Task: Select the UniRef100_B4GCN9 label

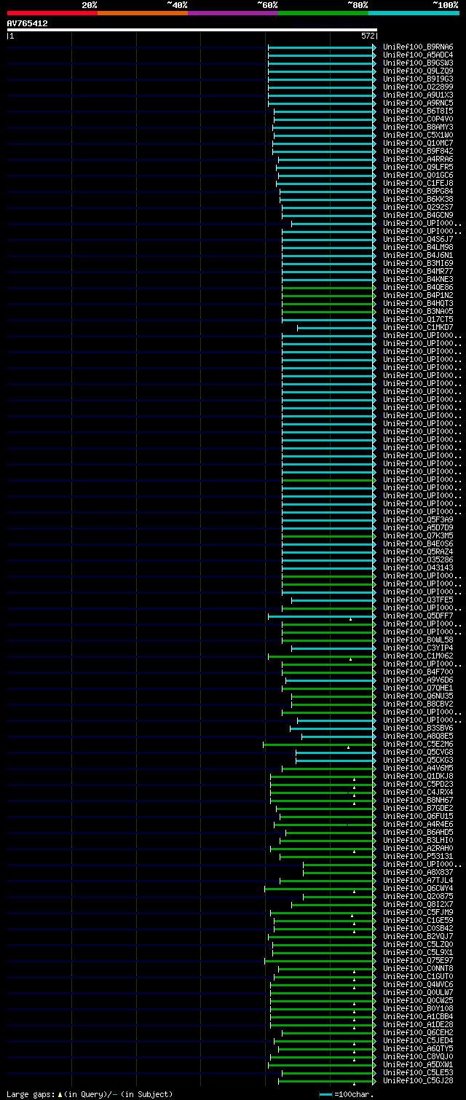Action: pos(418,216)
